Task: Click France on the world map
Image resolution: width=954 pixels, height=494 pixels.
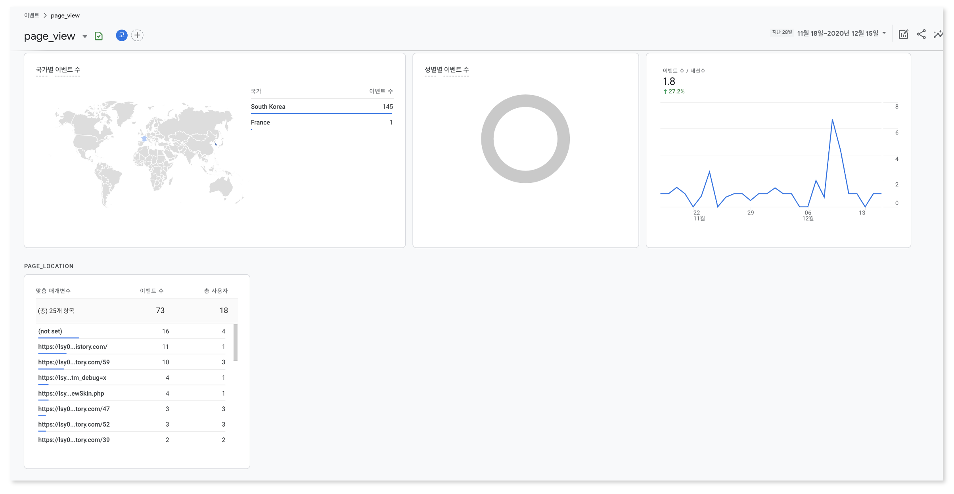Action: pyautogui.click(x=144, y=139)
